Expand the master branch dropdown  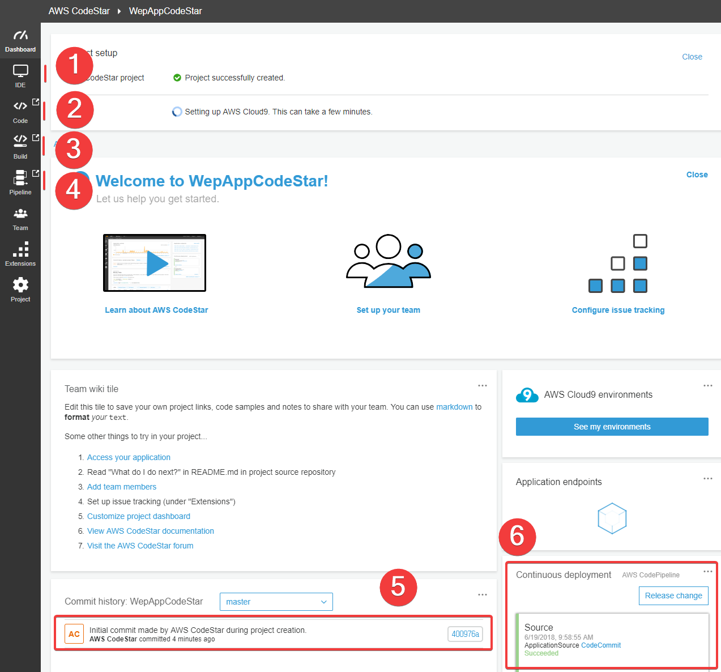click(x=276, y=602)
